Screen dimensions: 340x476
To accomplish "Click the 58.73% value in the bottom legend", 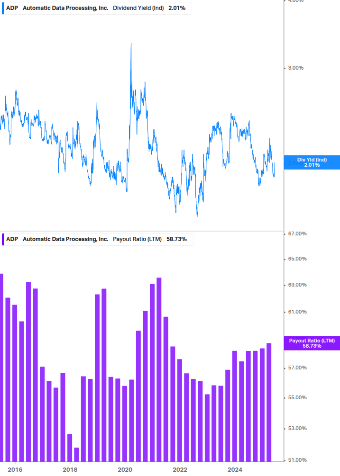I will pyautogui.click(x=176, y=239).
